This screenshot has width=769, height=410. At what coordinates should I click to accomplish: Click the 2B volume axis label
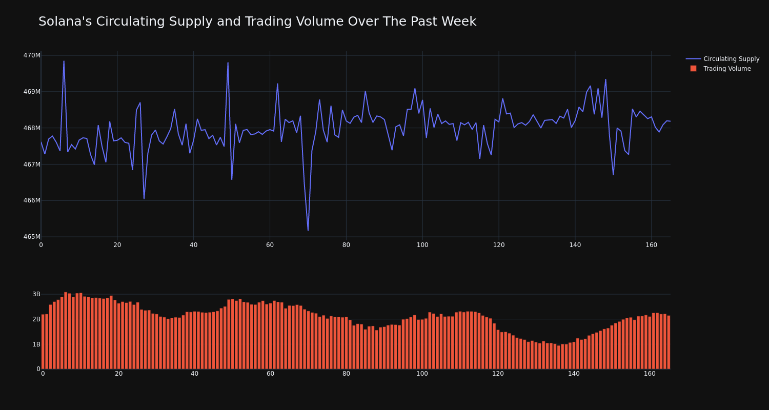click(36, 319)
